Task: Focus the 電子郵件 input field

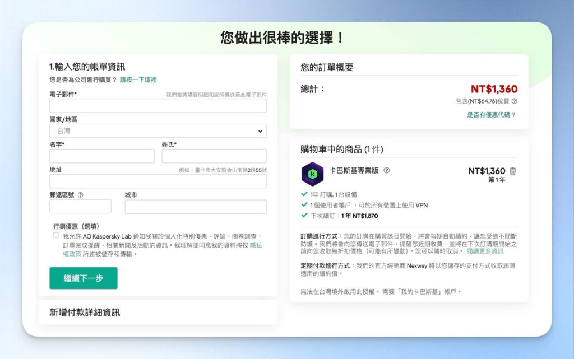Action: point(158,106)
